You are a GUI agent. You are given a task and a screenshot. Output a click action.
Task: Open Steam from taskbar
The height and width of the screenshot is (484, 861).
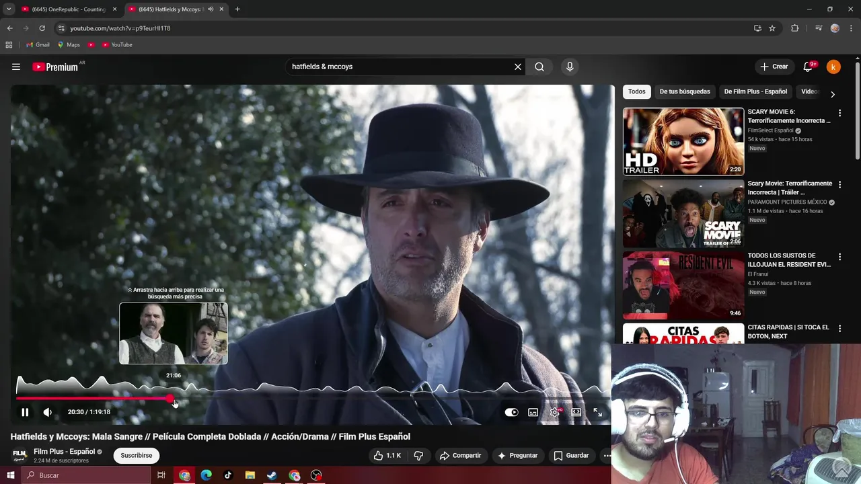(272, 475)
